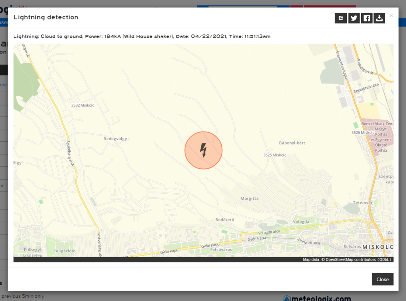Click the share link icon button
Screen dimensions: 406x301
point(341,18)
